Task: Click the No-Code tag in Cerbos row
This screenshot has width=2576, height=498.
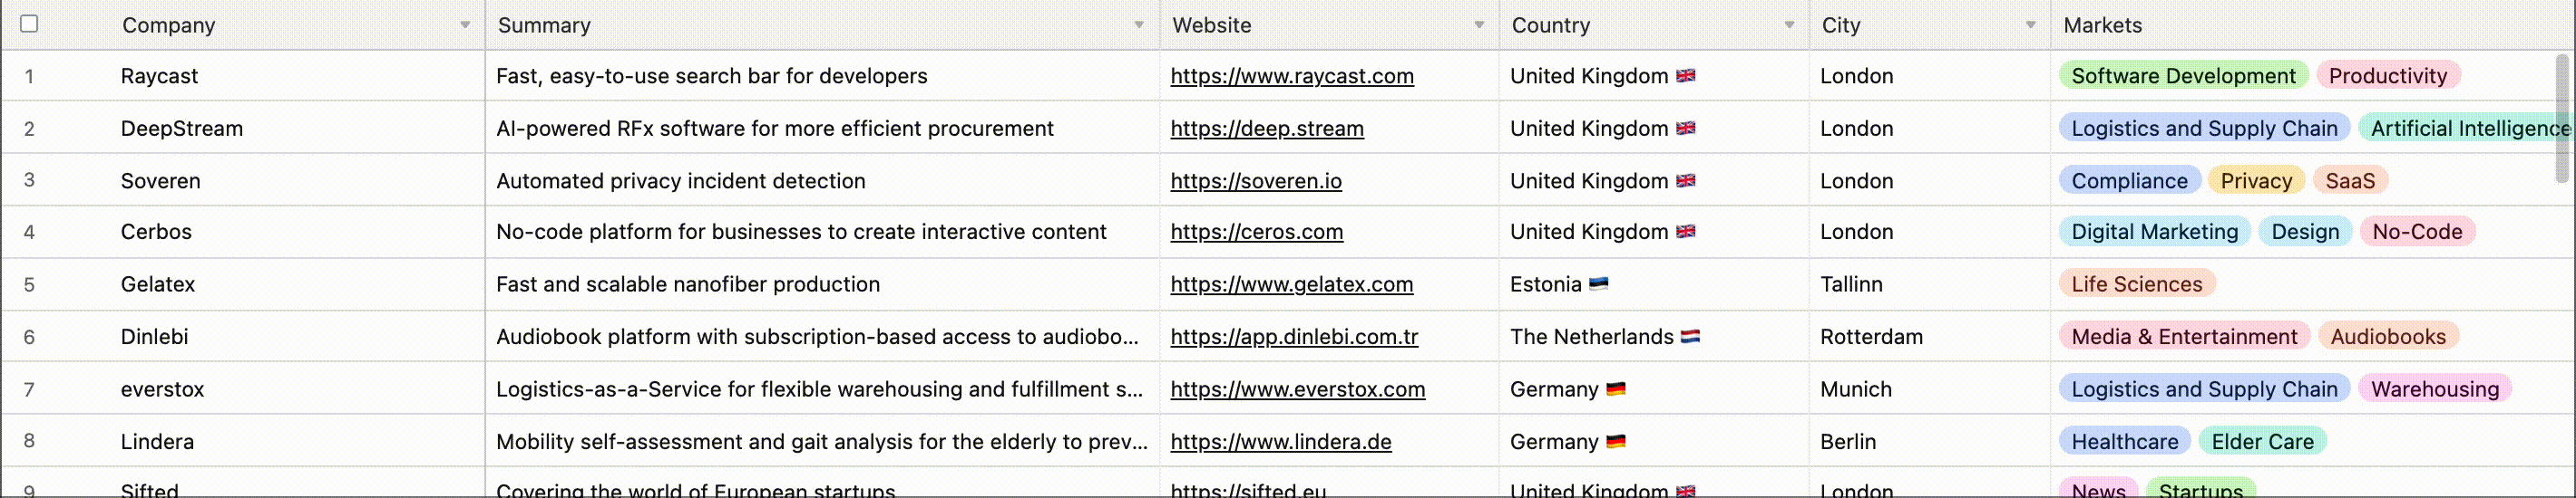Action: tap(2416, 233)
